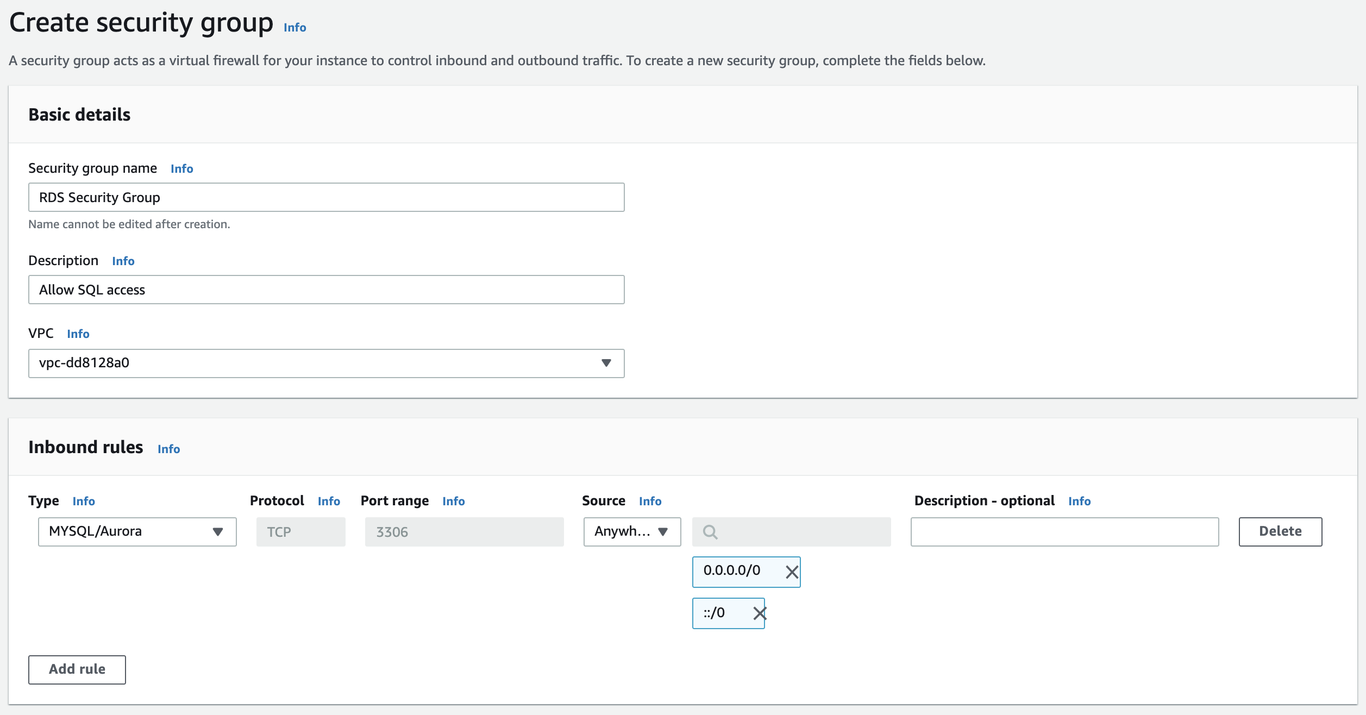
Task: Open the Protocol column Info link
Action: (329, 501)
